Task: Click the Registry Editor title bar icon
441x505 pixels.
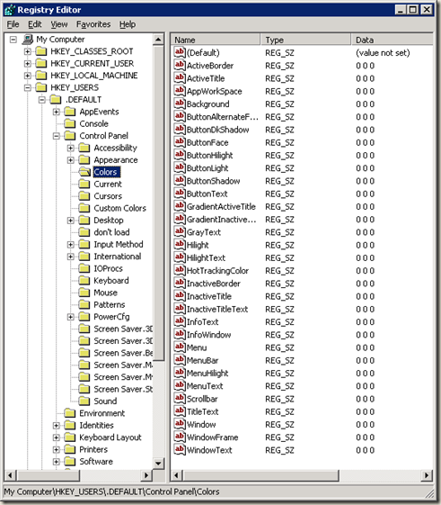Action: pyautogui.click(x=10, y=10)
